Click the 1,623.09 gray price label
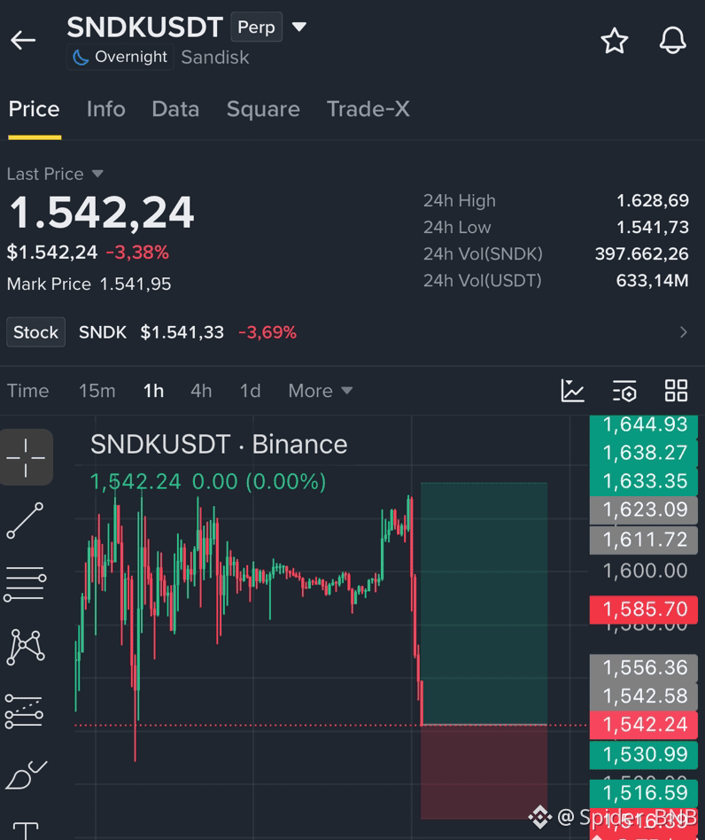The height and width of the screenshot is (840, 705). [643, 509]
